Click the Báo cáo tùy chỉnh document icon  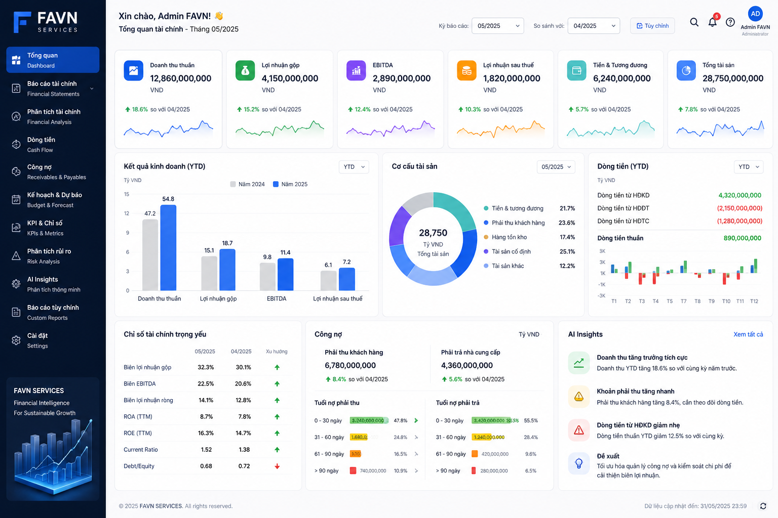(x=16, y=312)
